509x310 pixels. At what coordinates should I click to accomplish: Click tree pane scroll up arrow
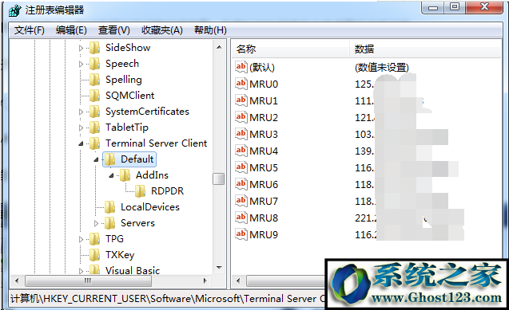click(219, 47)
